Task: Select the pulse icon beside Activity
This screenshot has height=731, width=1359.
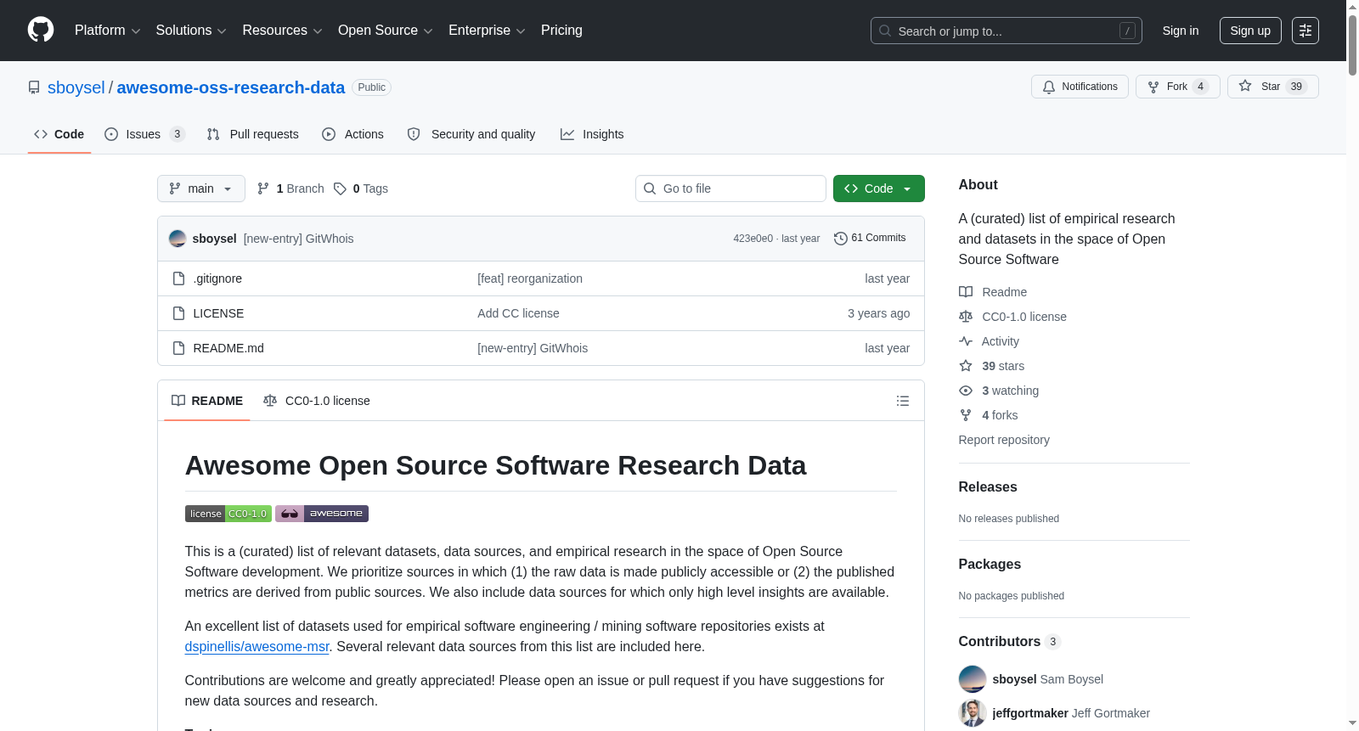Action: [x=966, y=341]
